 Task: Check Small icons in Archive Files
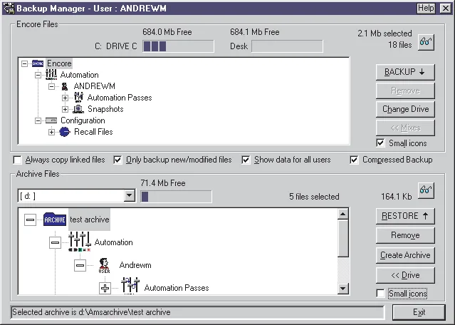(x=380, y=294)
